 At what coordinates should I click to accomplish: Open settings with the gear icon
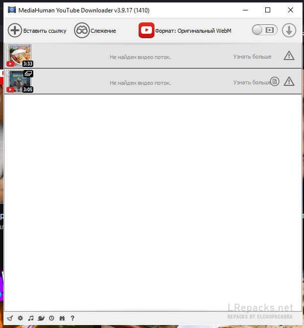20,318
